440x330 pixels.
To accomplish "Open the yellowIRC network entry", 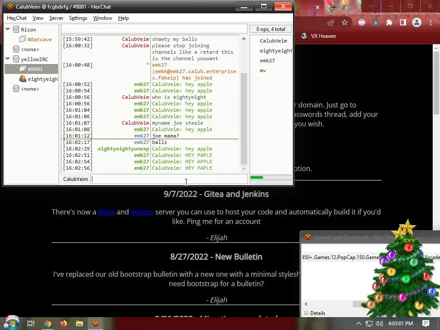I will pyautogui.click(x=34, y=59).
